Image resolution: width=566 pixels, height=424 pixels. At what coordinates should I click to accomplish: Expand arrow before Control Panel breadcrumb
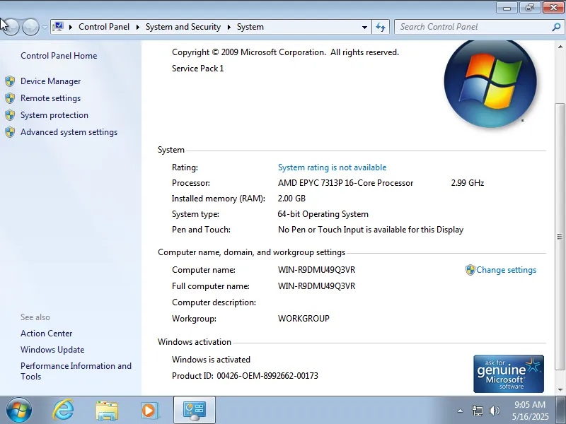pyautogui.click(x=71, y=27)
